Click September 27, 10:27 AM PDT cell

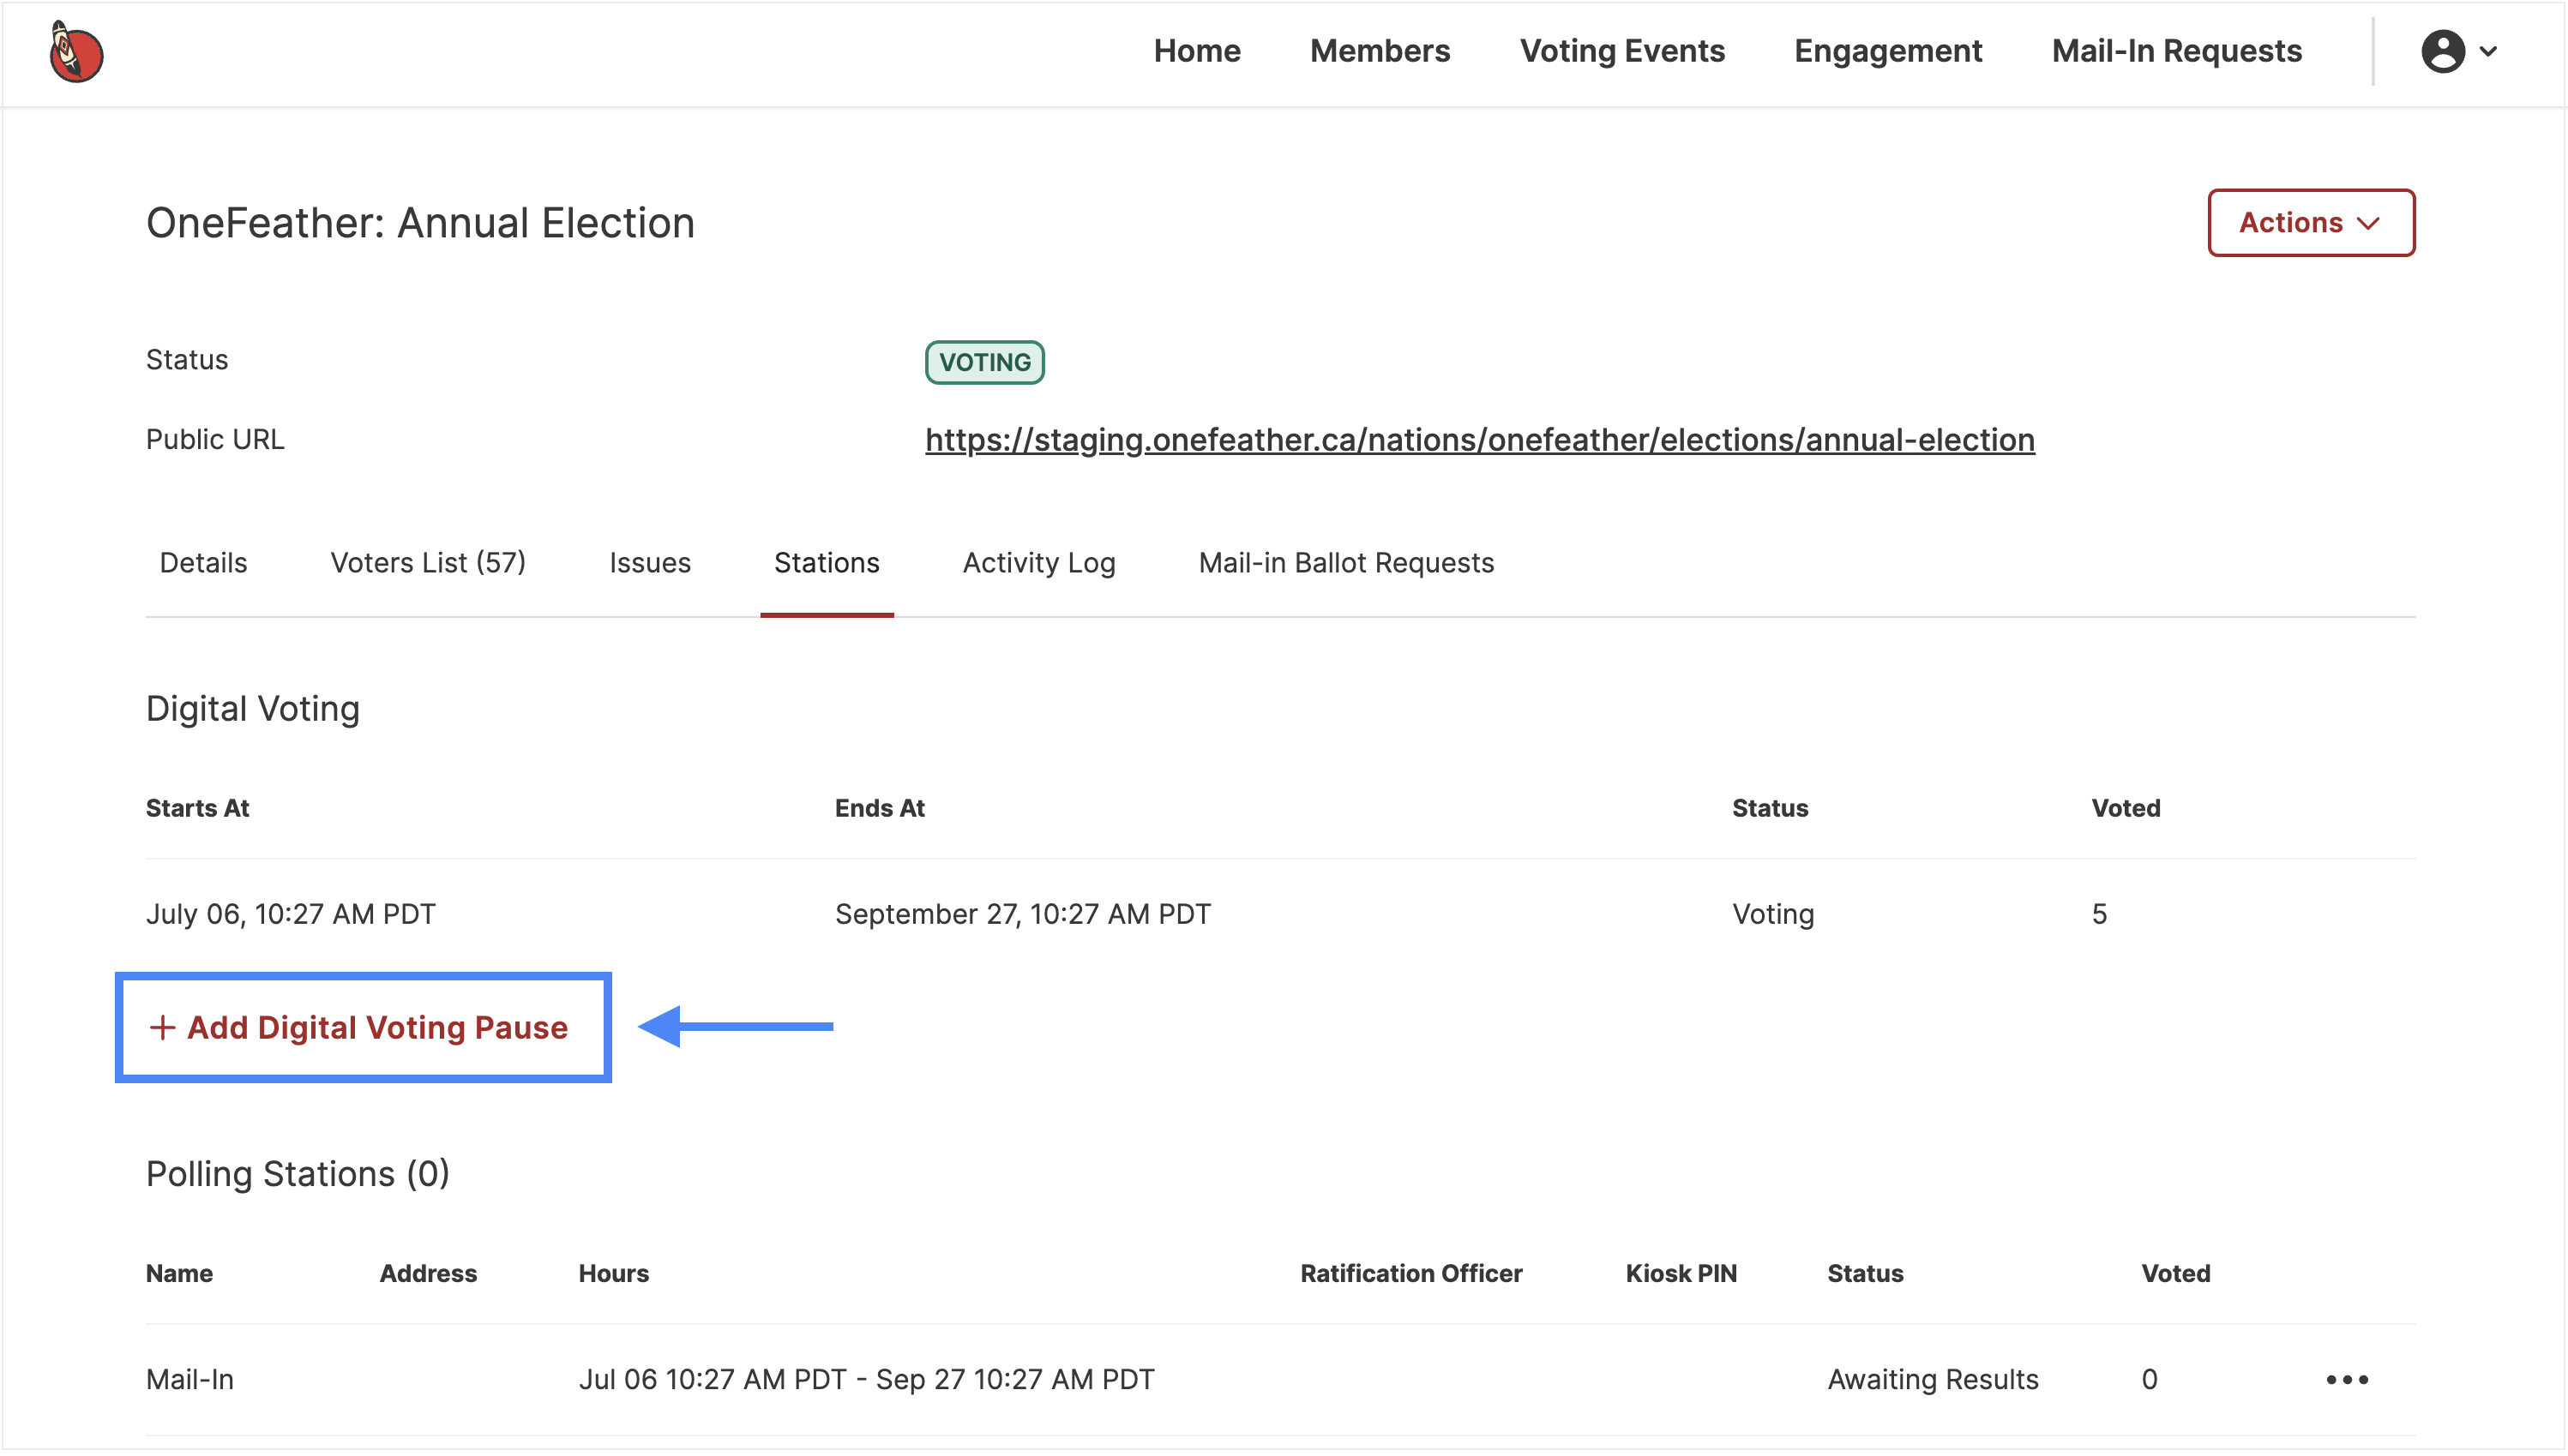coord(1022,914)
